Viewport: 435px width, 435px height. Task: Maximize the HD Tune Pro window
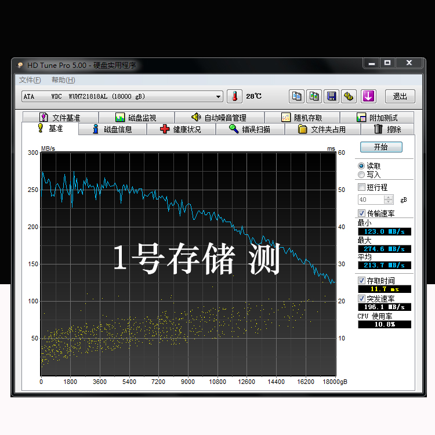387,63
